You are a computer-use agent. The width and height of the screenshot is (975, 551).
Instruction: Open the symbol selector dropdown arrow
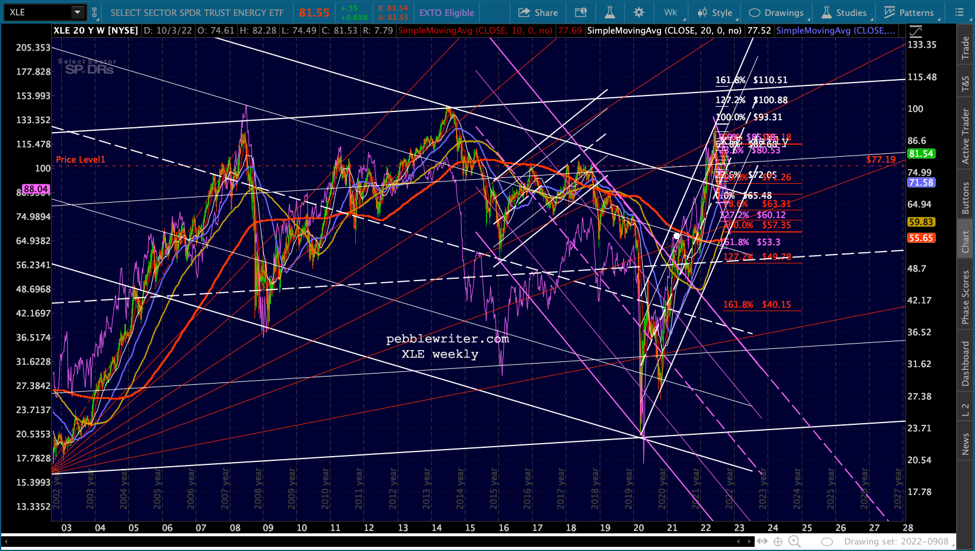78,12
